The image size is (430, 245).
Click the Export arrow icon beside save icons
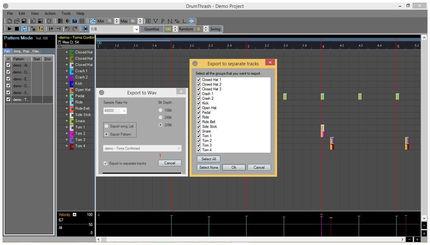(49, 21)
